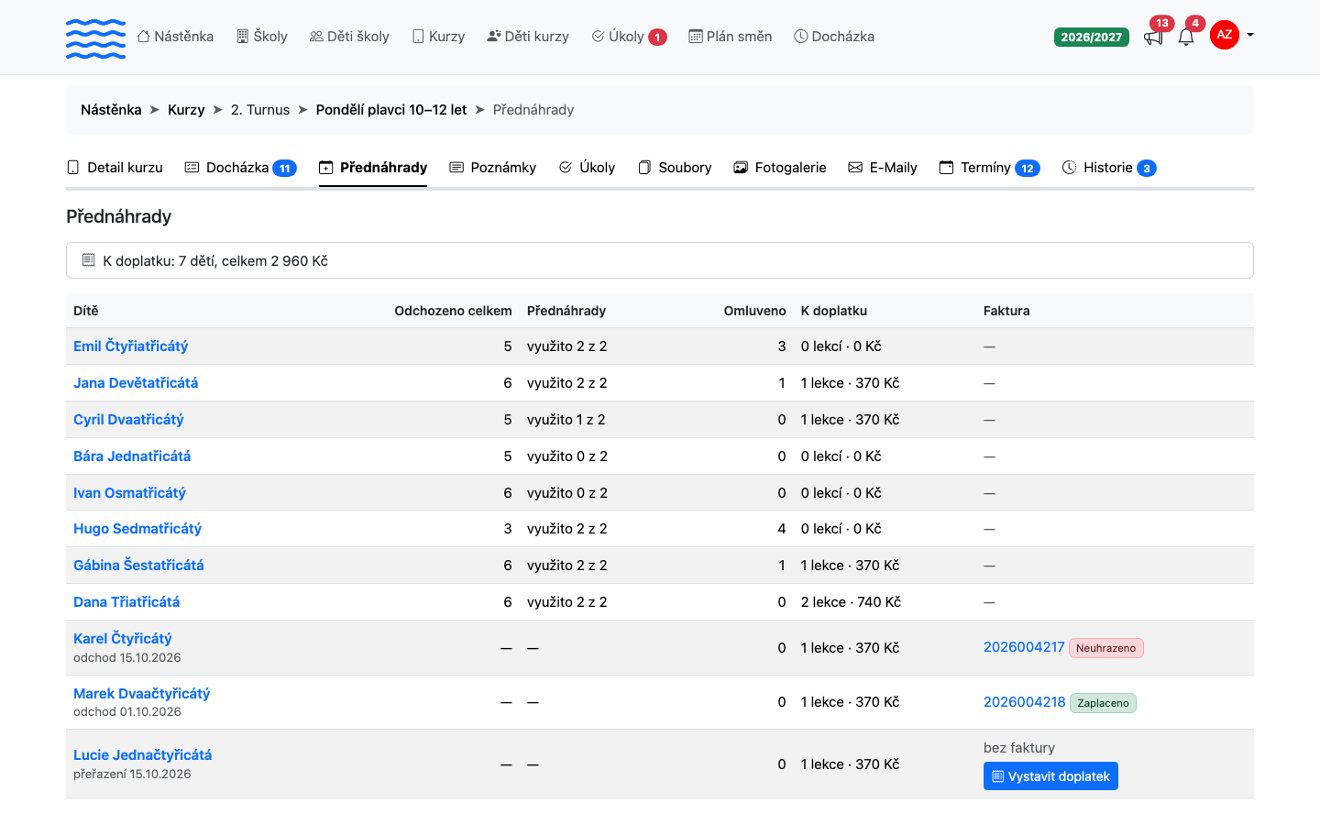Open child Dana Třiatřicátá
This screenshot has height=825, width=1320.
coord(126,602)
